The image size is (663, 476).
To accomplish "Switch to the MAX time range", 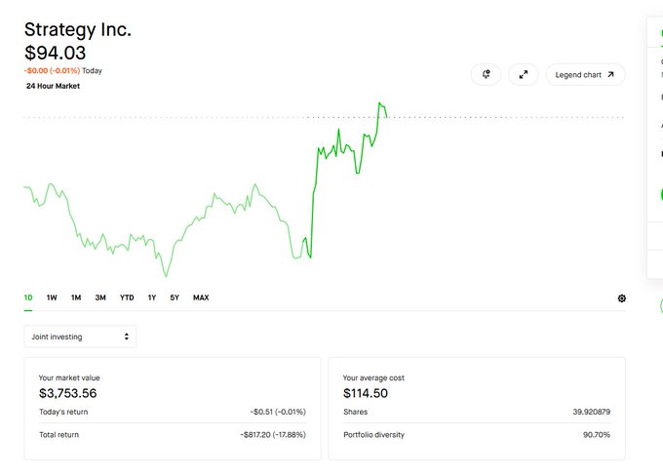I will pyautogui.click(x=201, y=297).
